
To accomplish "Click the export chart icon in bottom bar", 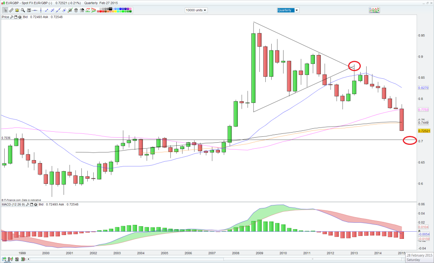I will tap(4, 259).
